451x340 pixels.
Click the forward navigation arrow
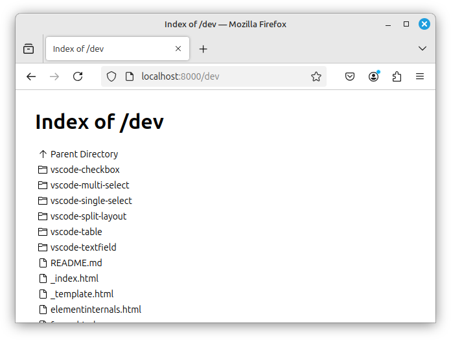tap(54, 76)
